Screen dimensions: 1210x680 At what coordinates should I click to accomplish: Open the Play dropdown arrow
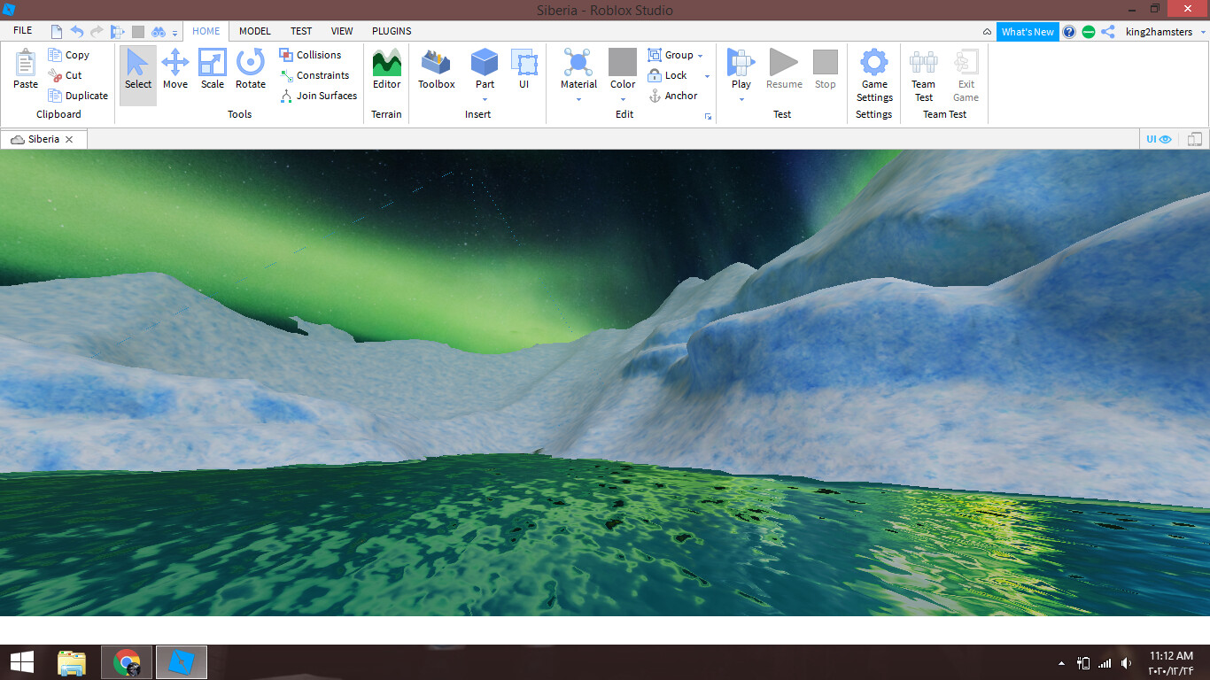741,99
